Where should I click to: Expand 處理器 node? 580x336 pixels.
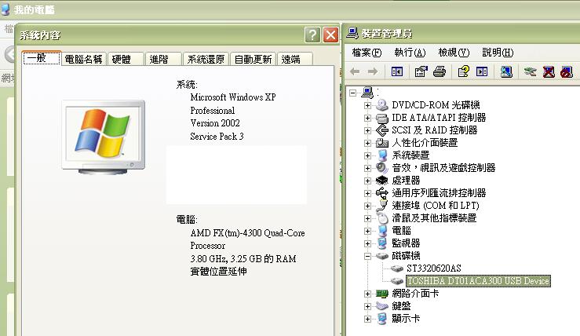pyautogui.click(x=367, y=181)
